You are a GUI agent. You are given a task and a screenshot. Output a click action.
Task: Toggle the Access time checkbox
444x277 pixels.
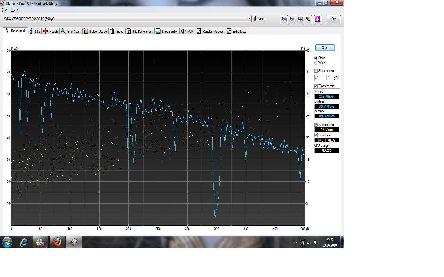(316, 125)
